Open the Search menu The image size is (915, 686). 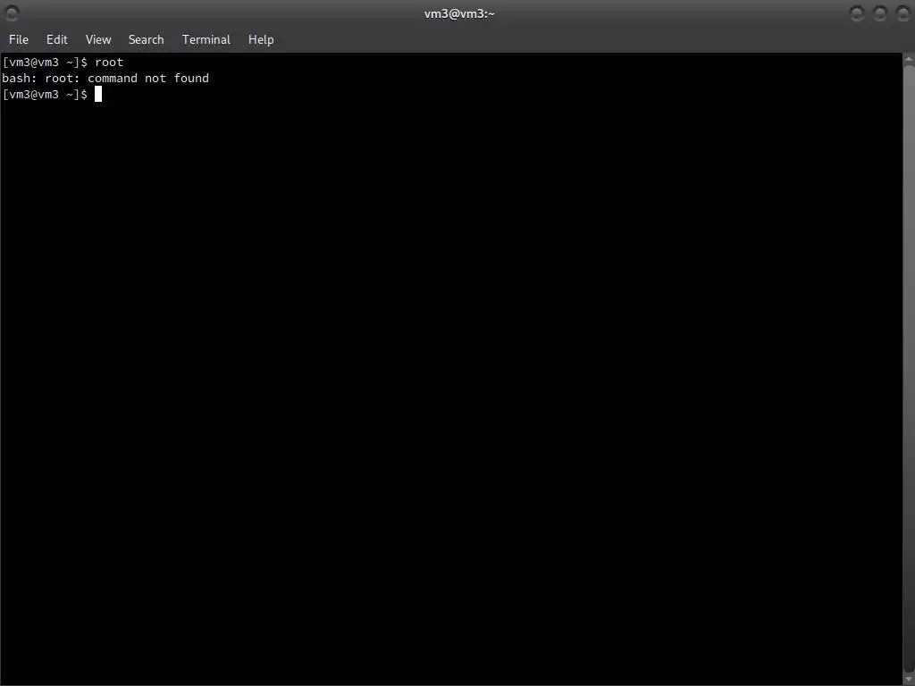point(146,39)
